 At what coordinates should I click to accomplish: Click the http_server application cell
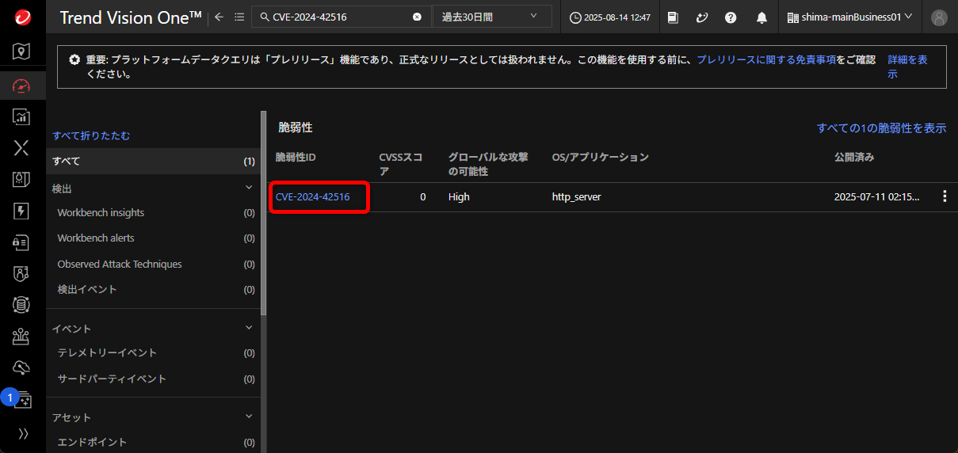[577, 196]
